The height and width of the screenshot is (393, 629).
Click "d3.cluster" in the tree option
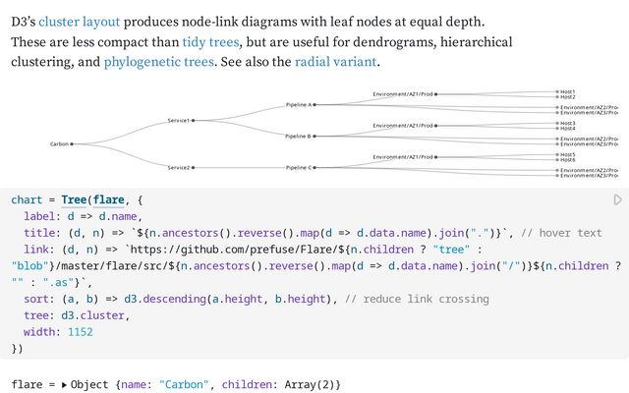click(x=92, y=315)
